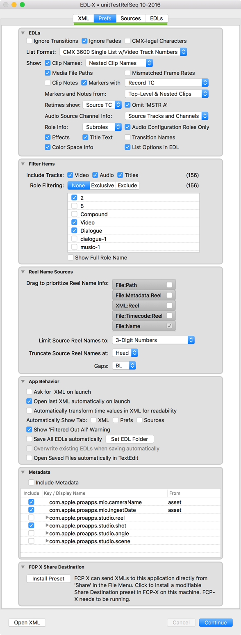Collapse the Filter Items section triangle
This screenshot has height=635, width=241.
pos(23,164)
